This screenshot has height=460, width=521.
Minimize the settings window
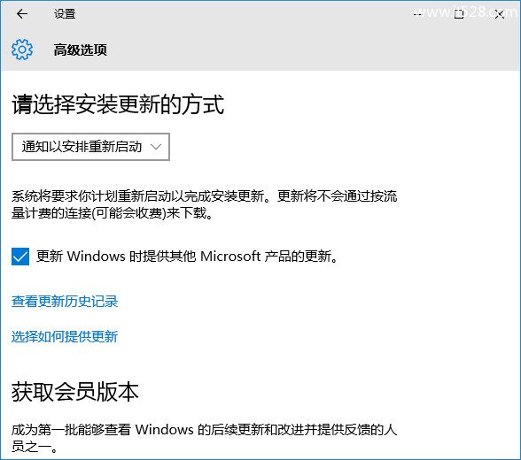pos(418,14)
